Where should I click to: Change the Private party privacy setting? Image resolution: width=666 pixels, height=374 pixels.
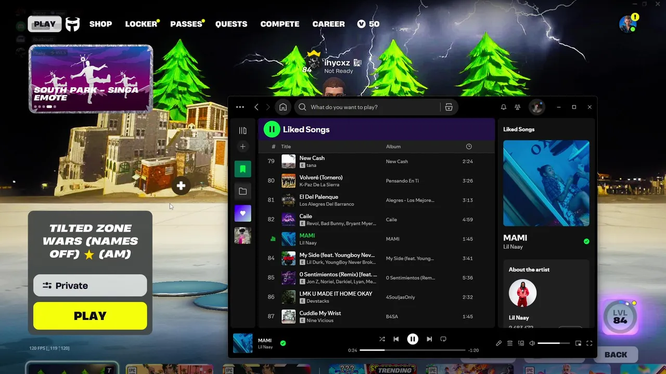[x=90, y=285]
